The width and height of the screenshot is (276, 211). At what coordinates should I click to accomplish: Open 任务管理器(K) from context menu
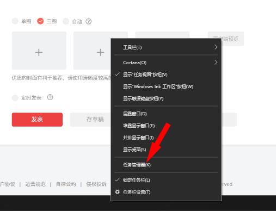[166, 165]
